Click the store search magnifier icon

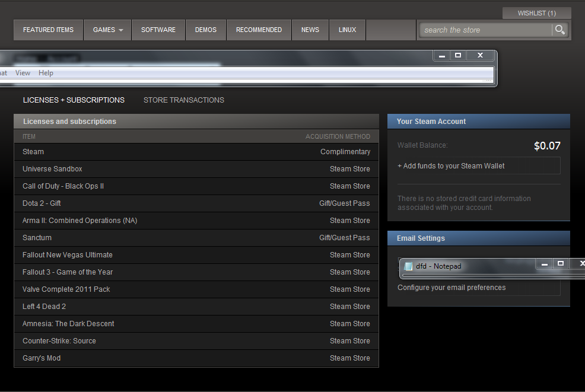pos(559,30)
